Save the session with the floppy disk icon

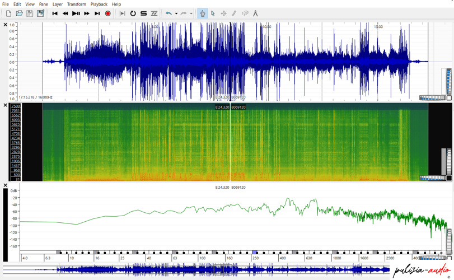coord(30,13)
